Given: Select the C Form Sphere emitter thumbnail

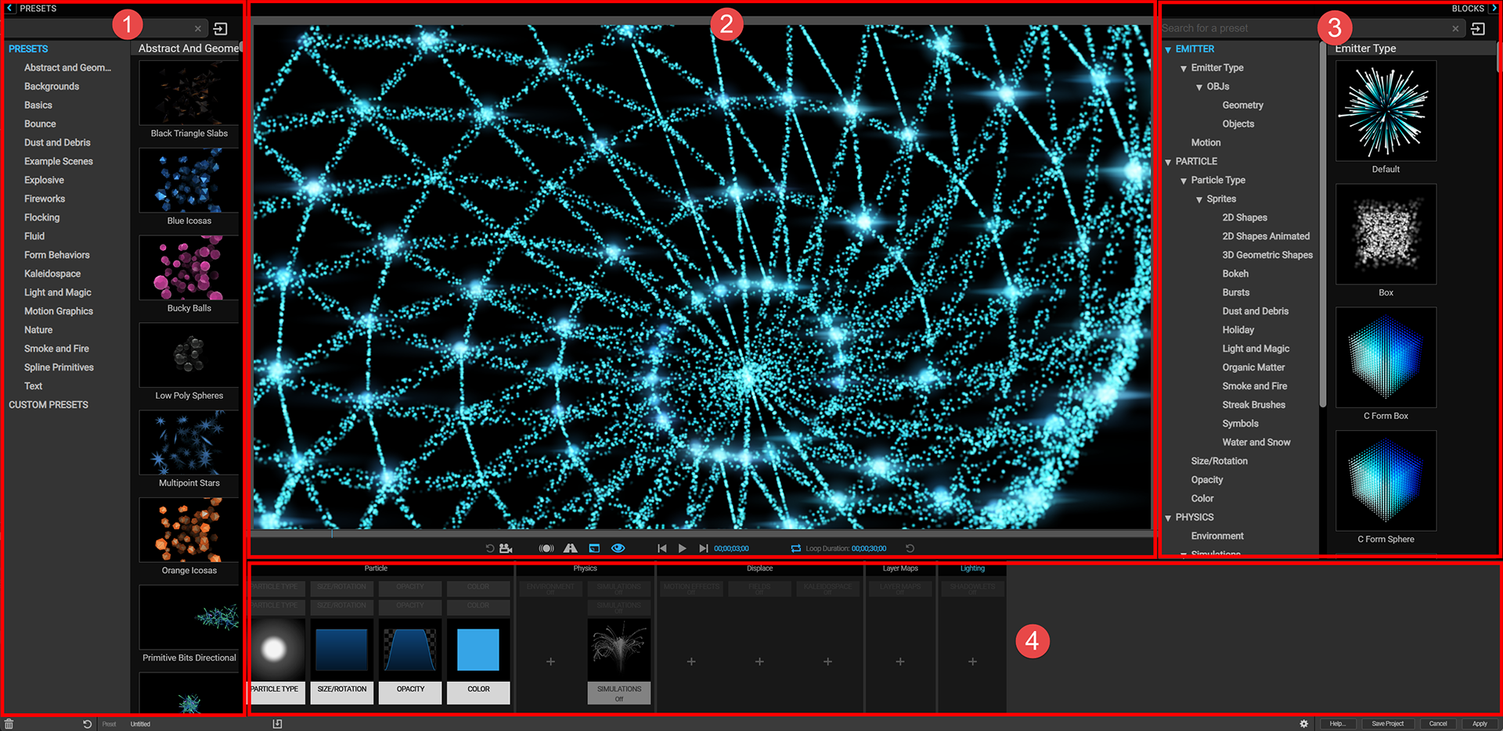Looking at the screenshot, I should click(1386, 481).
